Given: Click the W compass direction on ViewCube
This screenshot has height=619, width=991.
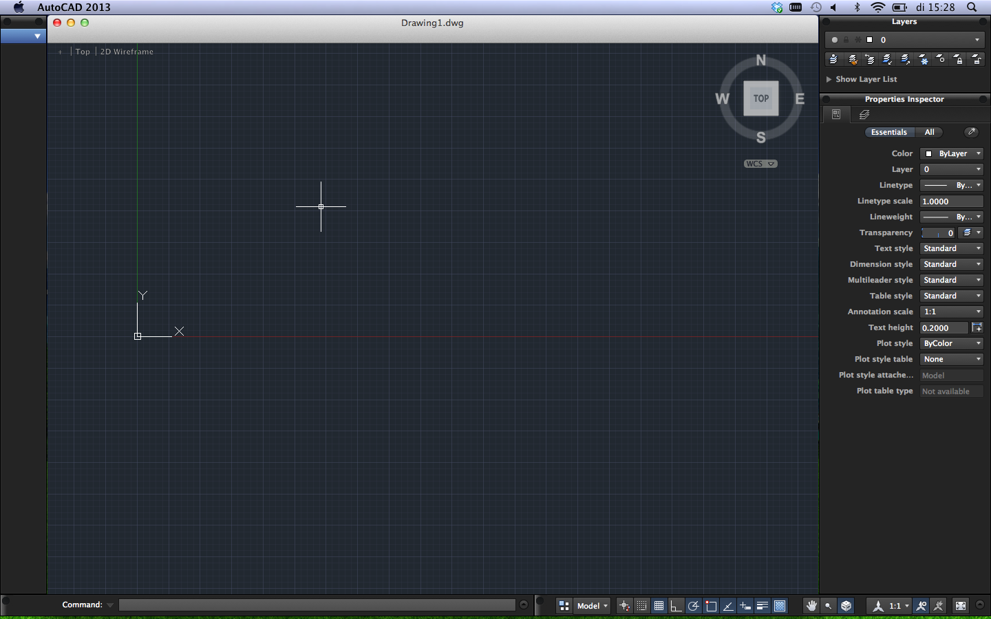Looking at the screenshot, I should (x=722, y=98).
